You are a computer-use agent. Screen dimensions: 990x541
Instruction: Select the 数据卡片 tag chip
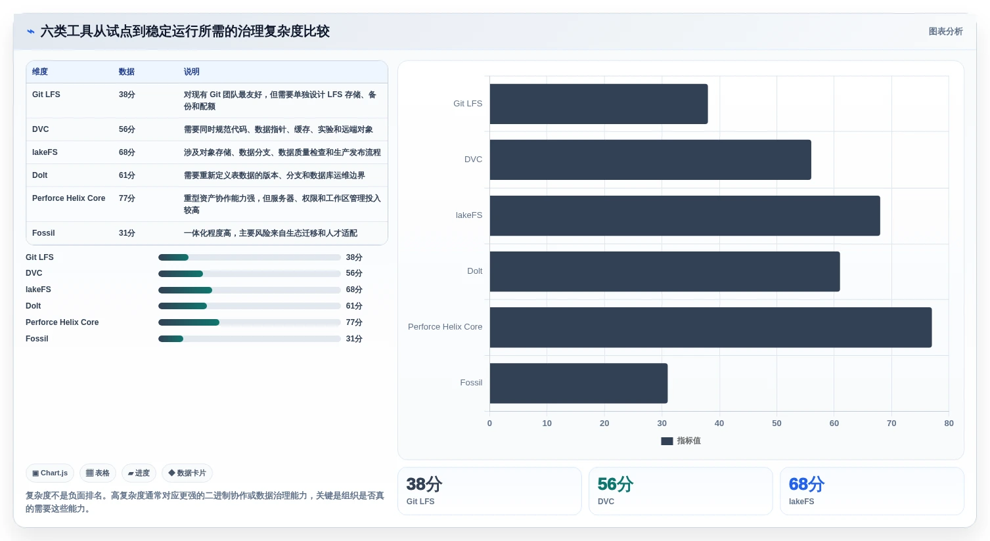coord(187,473)
